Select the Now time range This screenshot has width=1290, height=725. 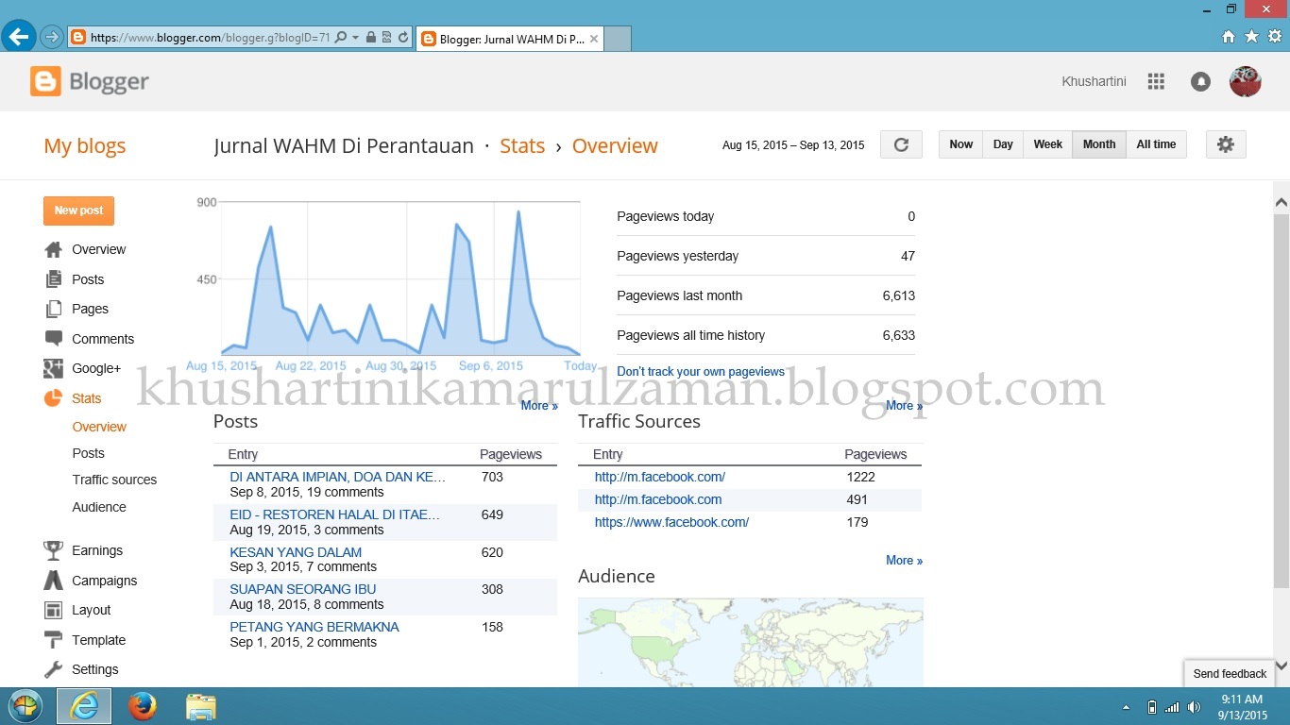960,144
